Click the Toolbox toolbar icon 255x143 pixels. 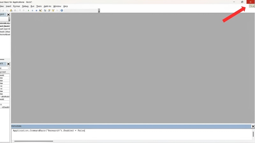(x=57, y=10)
